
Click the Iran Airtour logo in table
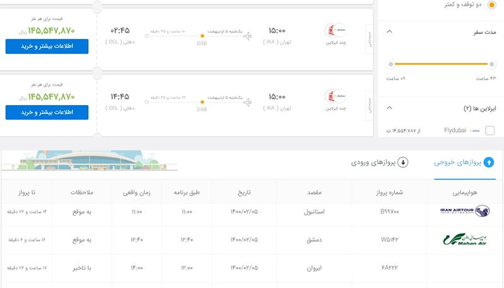pos(466,211)
